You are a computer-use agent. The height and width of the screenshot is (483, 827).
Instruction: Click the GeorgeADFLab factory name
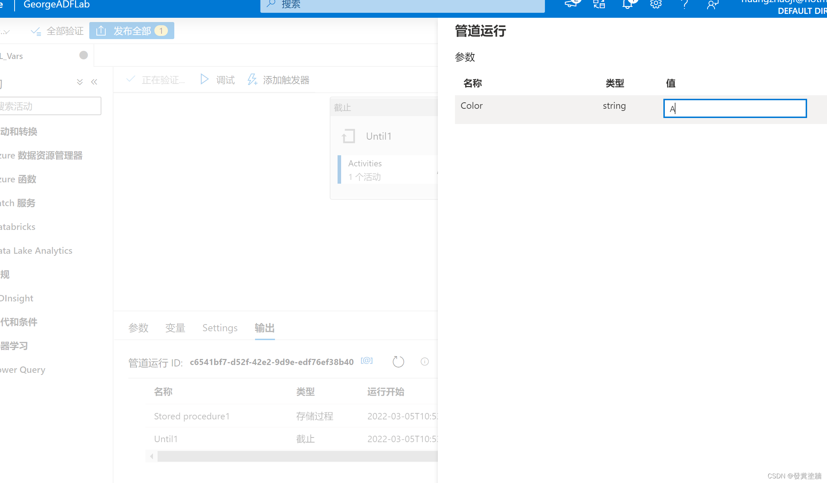[57, 5]
